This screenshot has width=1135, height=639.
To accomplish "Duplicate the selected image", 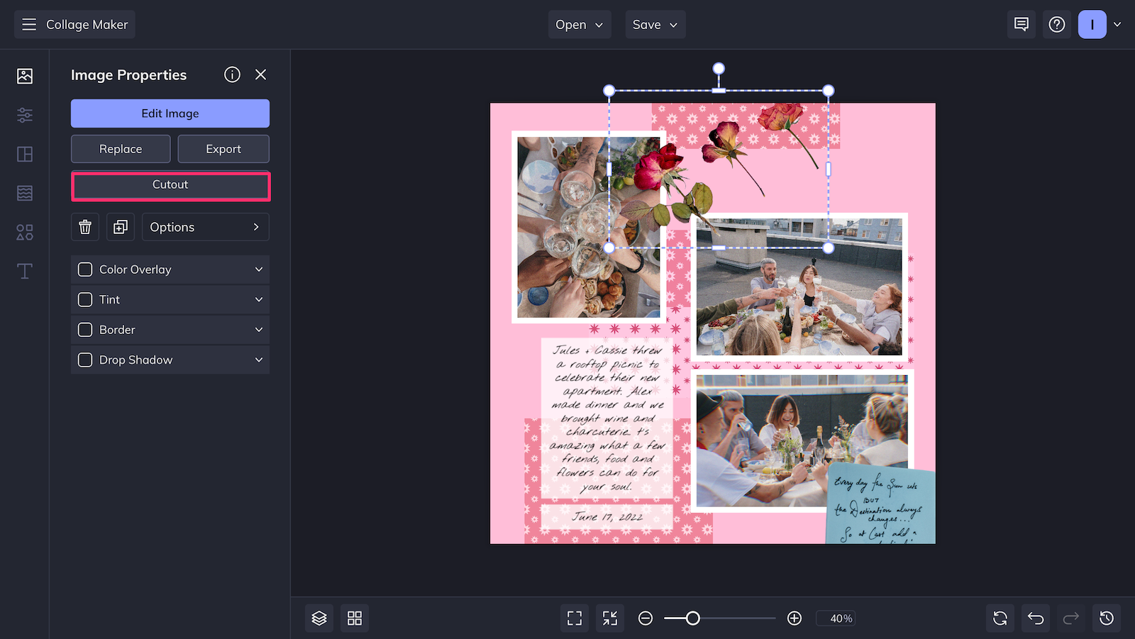I will [x=120, y=227].
